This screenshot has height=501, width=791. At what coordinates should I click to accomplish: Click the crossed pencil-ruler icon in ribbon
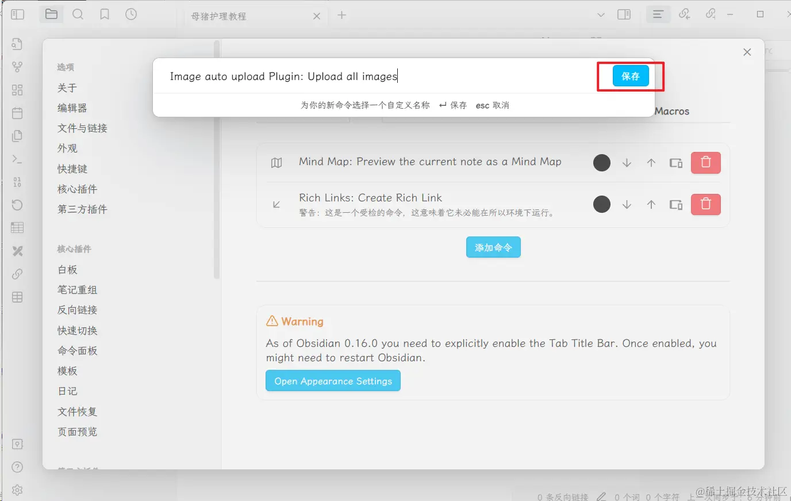(x=17, y=251)
